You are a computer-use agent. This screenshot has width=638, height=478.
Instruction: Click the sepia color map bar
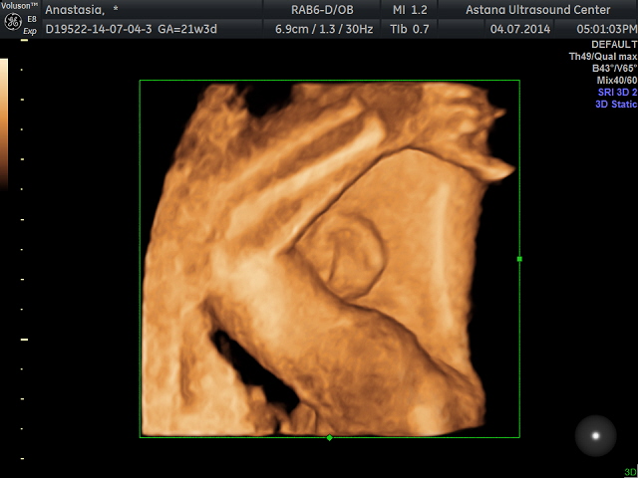(x=4, y=121)
